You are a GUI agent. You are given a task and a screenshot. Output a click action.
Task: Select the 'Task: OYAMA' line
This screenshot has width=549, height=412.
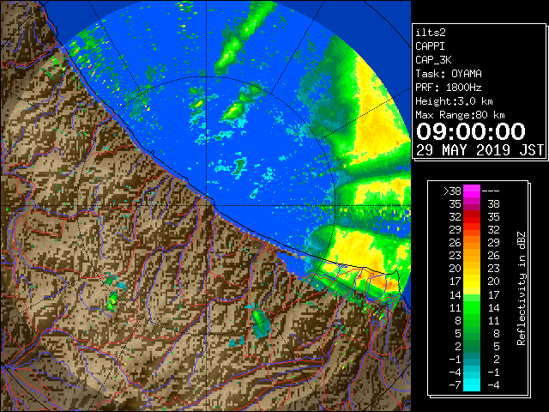point(449,74)
